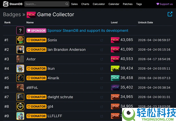
Task: Focus the Search input field
Action: pos(47,4)
